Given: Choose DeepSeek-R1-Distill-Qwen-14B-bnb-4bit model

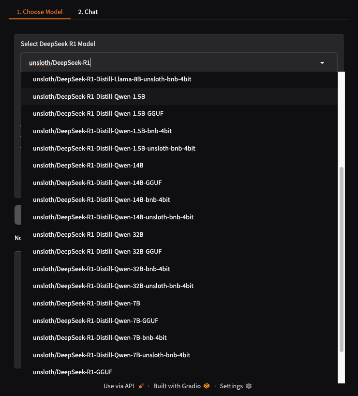Looking at the screenshot, I should 101,200.
